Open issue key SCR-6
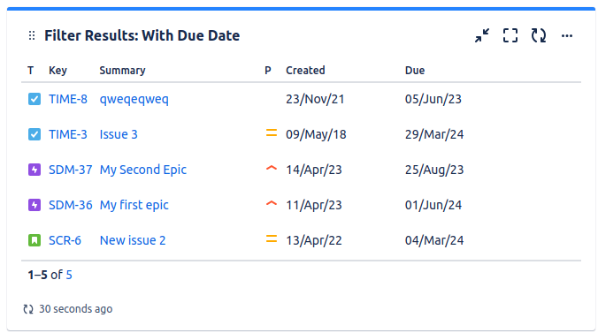 (65, 240)
